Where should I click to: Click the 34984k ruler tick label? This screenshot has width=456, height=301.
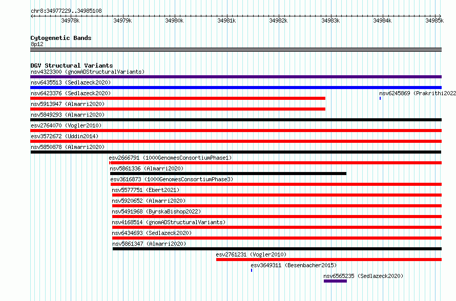click(382, 20)
